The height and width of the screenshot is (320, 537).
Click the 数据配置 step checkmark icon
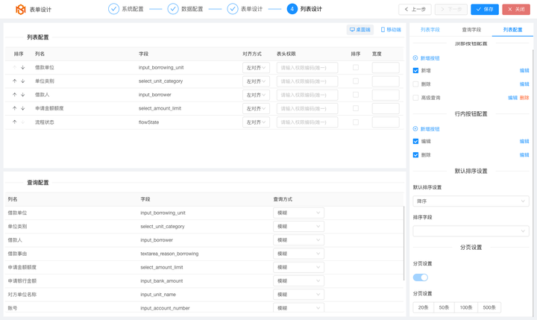tap(173, 9)
